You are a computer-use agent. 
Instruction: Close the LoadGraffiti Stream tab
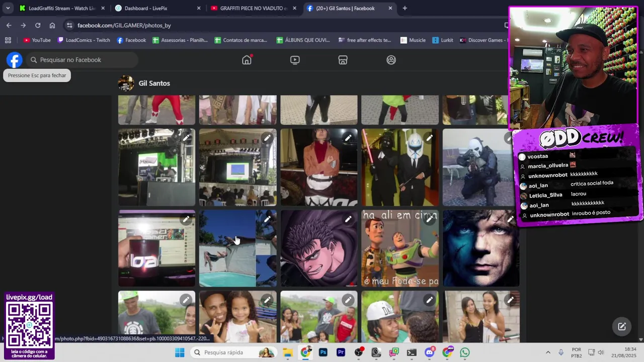(x=103, y=8)
